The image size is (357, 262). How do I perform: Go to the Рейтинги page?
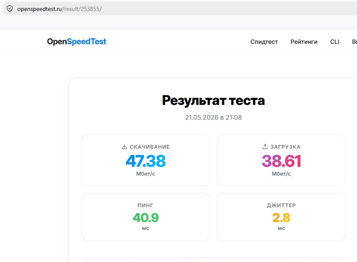[x=304, y=42]
